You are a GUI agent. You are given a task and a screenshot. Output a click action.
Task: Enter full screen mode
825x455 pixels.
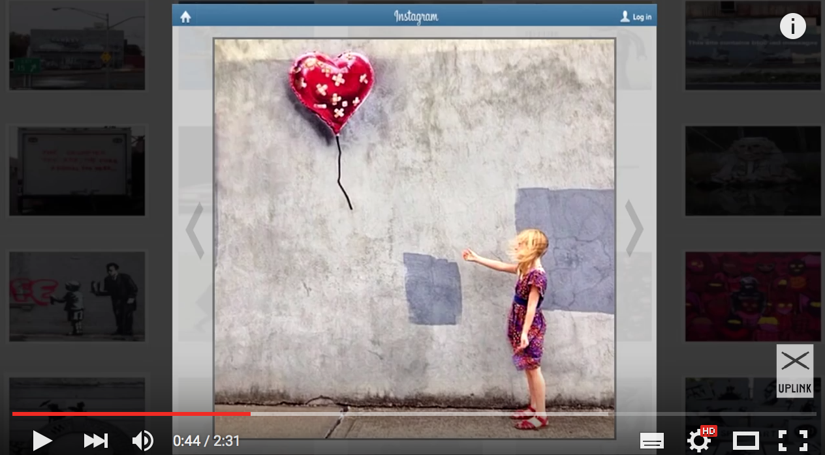tap(793, 441)
